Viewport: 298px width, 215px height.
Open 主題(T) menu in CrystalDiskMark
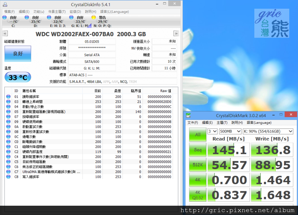[222, 123]
